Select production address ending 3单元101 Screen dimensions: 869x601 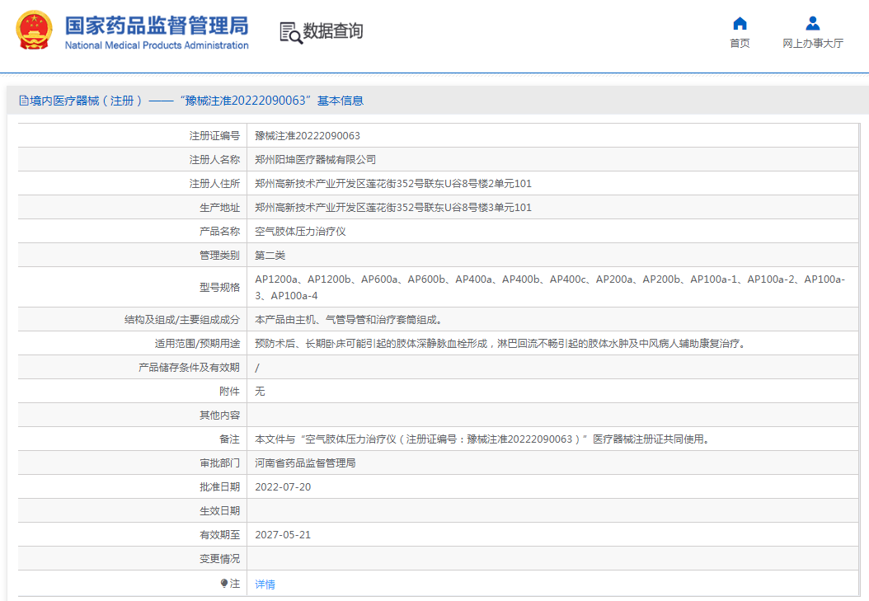coord(393,207)
